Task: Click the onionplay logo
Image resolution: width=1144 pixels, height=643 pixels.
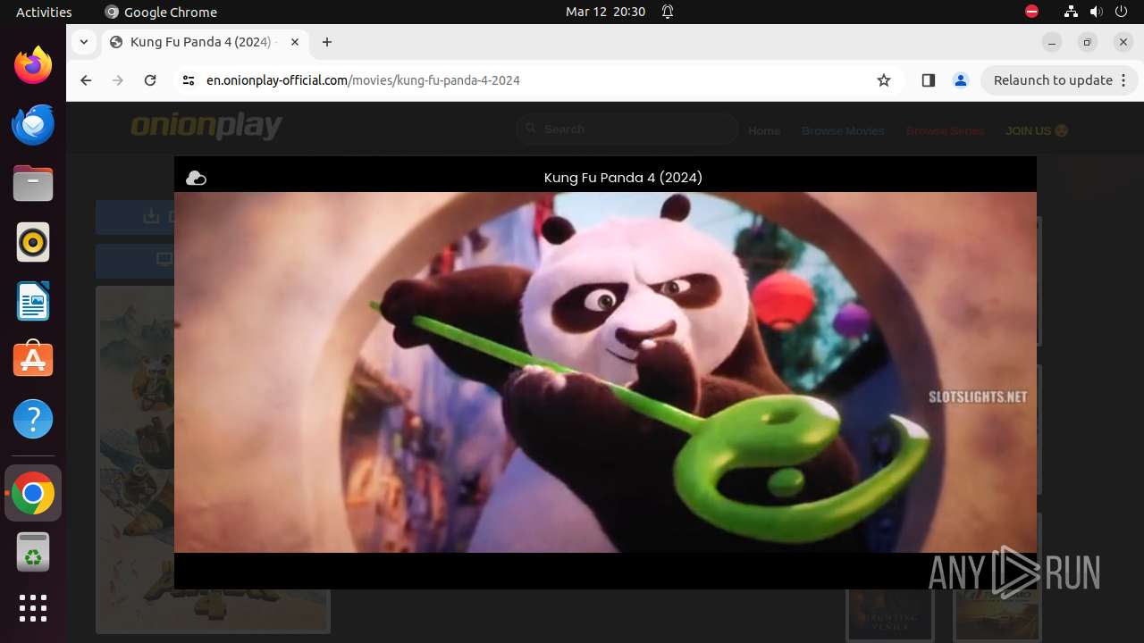Action: (206, 127)
